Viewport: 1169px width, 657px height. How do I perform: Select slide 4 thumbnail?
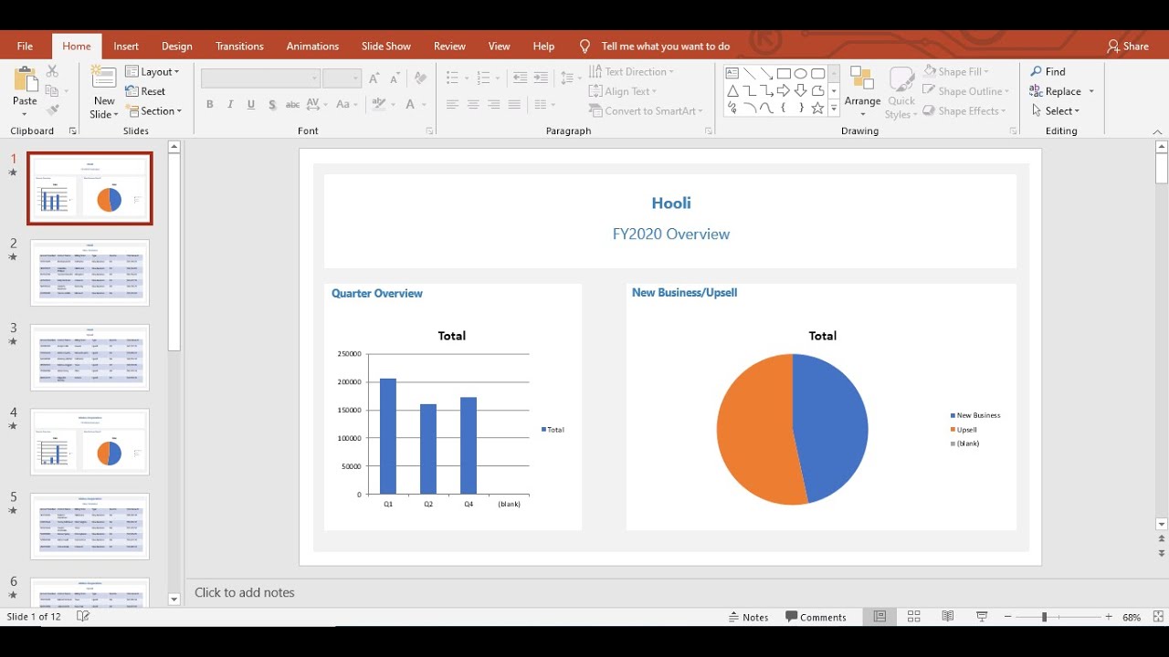click(x=90, y=442)
